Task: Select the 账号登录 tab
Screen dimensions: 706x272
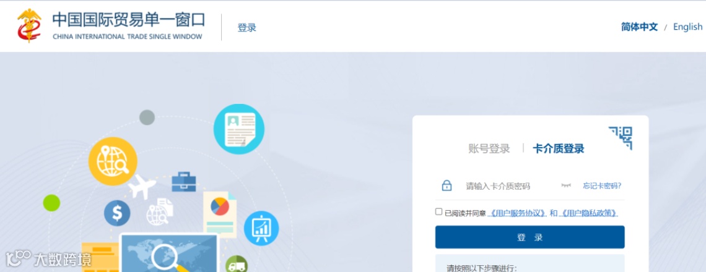Action: pyautogui.click(x=489, y=148)
